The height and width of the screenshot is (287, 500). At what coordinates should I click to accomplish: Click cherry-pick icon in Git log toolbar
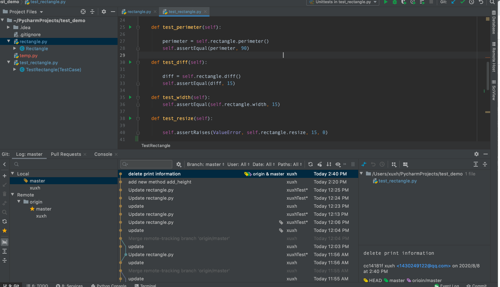[x=320, y=164]
